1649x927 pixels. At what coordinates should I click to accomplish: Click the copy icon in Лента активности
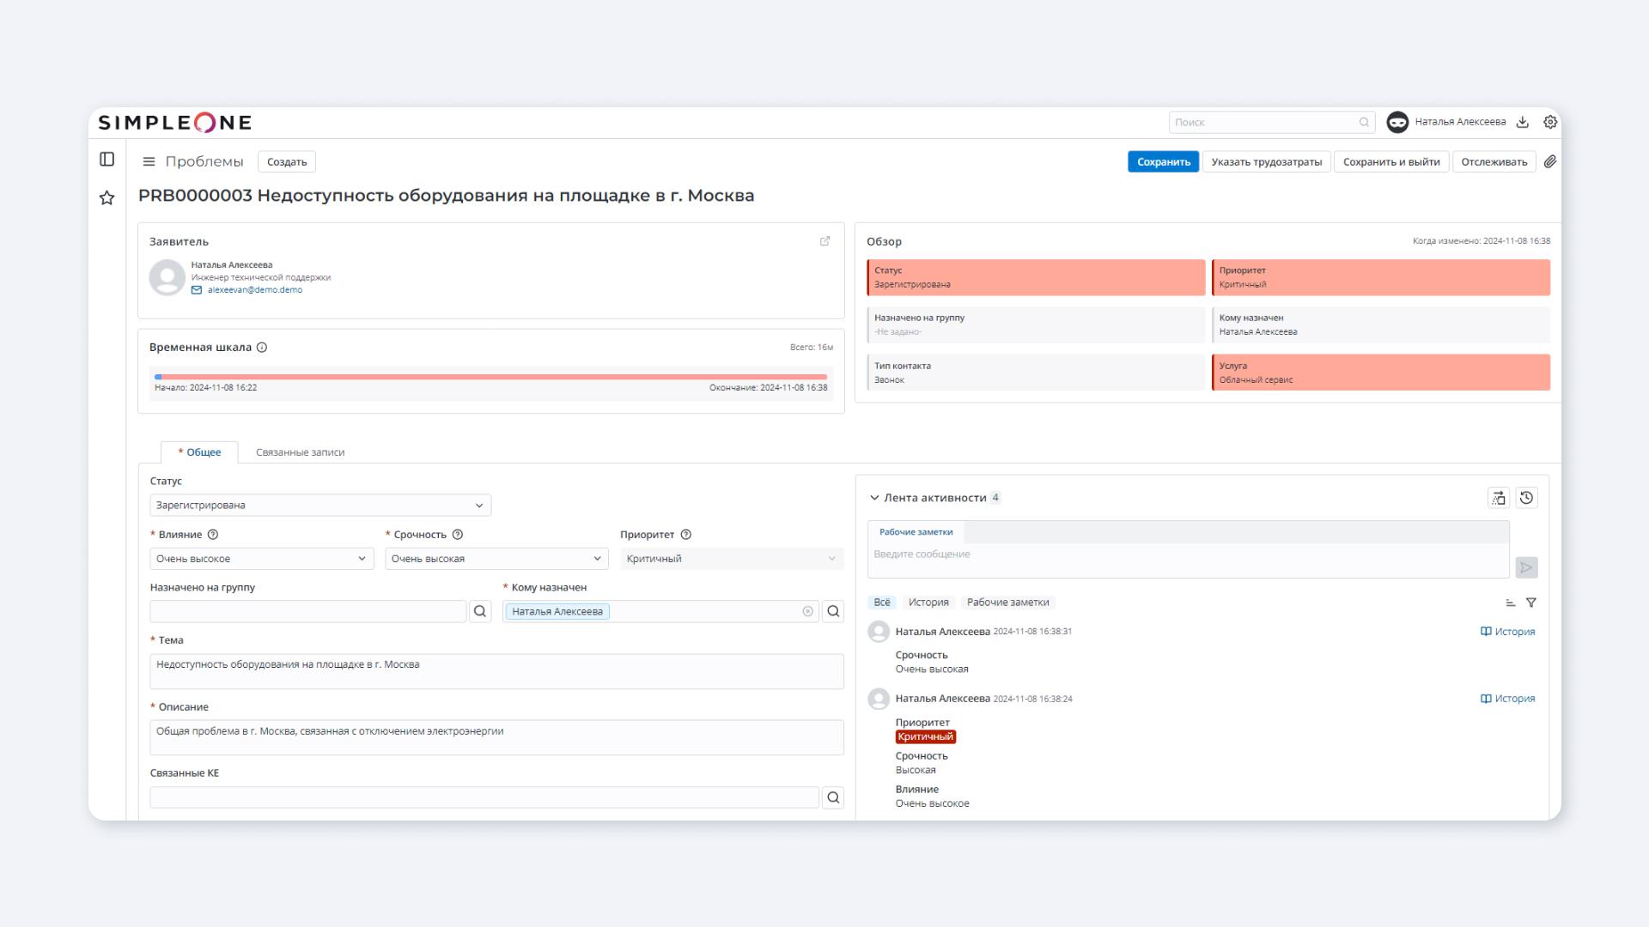point(1497,498)
